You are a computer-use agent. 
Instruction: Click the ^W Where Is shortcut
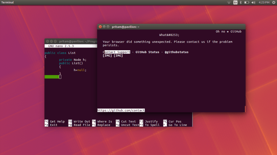(102, 122)
